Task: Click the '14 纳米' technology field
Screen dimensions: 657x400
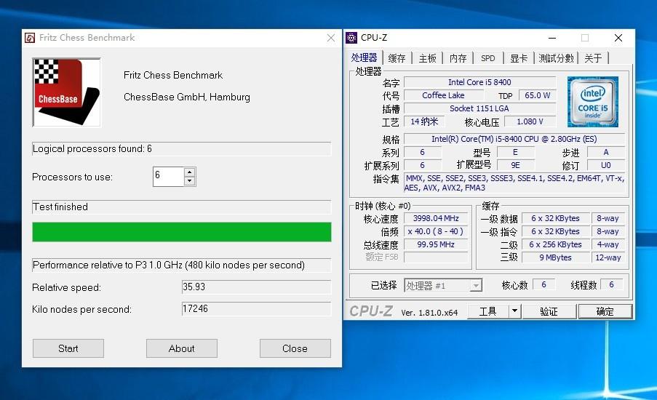Action: [424, 121]
